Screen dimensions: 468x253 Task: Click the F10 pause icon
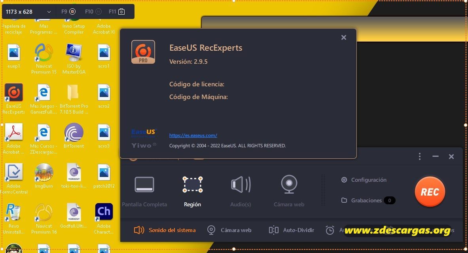[99, 11]
